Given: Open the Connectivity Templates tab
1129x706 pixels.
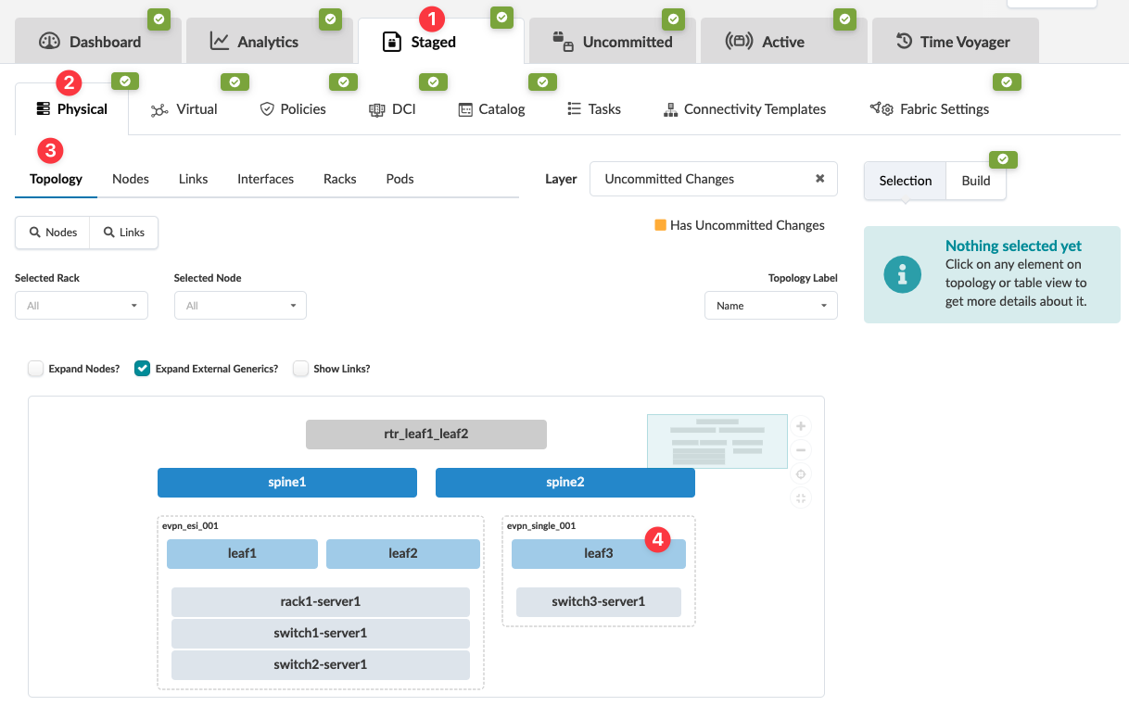Looking at the screenshot, I should tap(744, 109).
